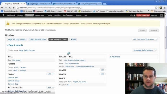167x94 pixels.
Task: Click the extension icon beside the star
Action: [x=160, y=8]
